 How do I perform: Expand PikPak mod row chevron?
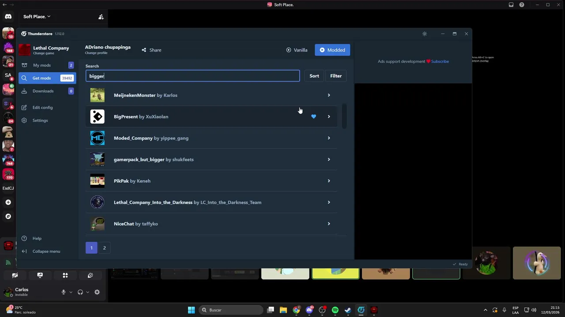[x=328, y=181]
